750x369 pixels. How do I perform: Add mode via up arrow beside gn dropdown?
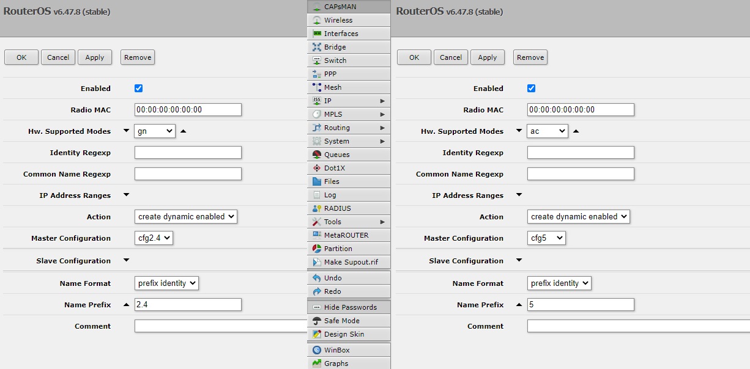tap(183, 131)
